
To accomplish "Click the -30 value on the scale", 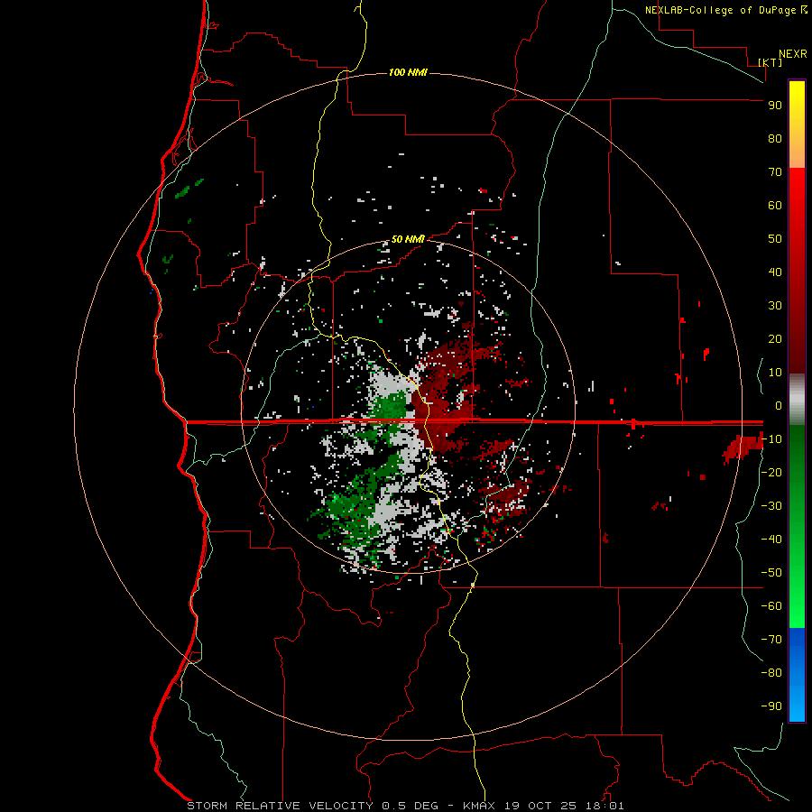I will (x=771, y=506).
